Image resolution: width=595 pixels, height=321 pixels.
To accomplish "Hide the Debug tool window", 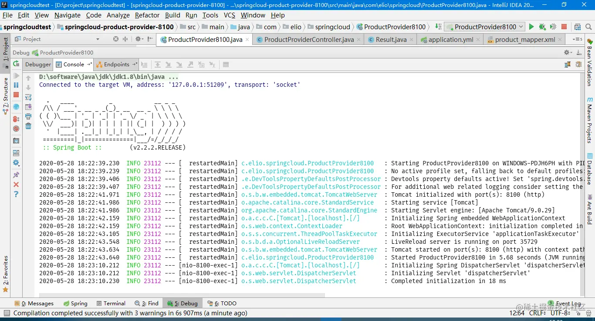I will [578, 52].
